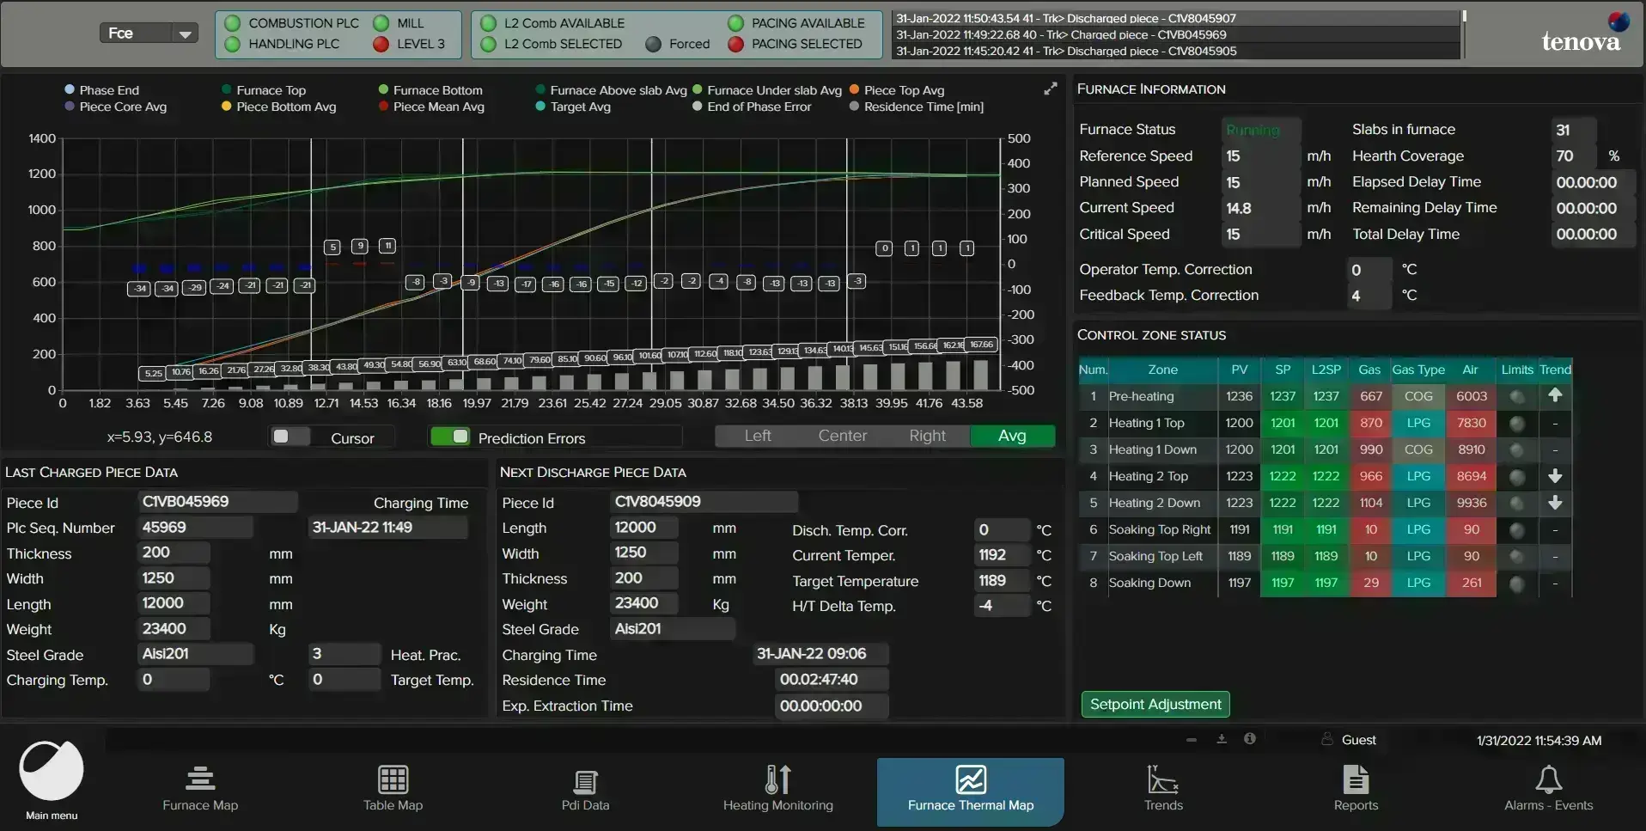This screenshot has height=831, width=1646.
Task: Click the Guest user icon
Action: click(1327, 739)
